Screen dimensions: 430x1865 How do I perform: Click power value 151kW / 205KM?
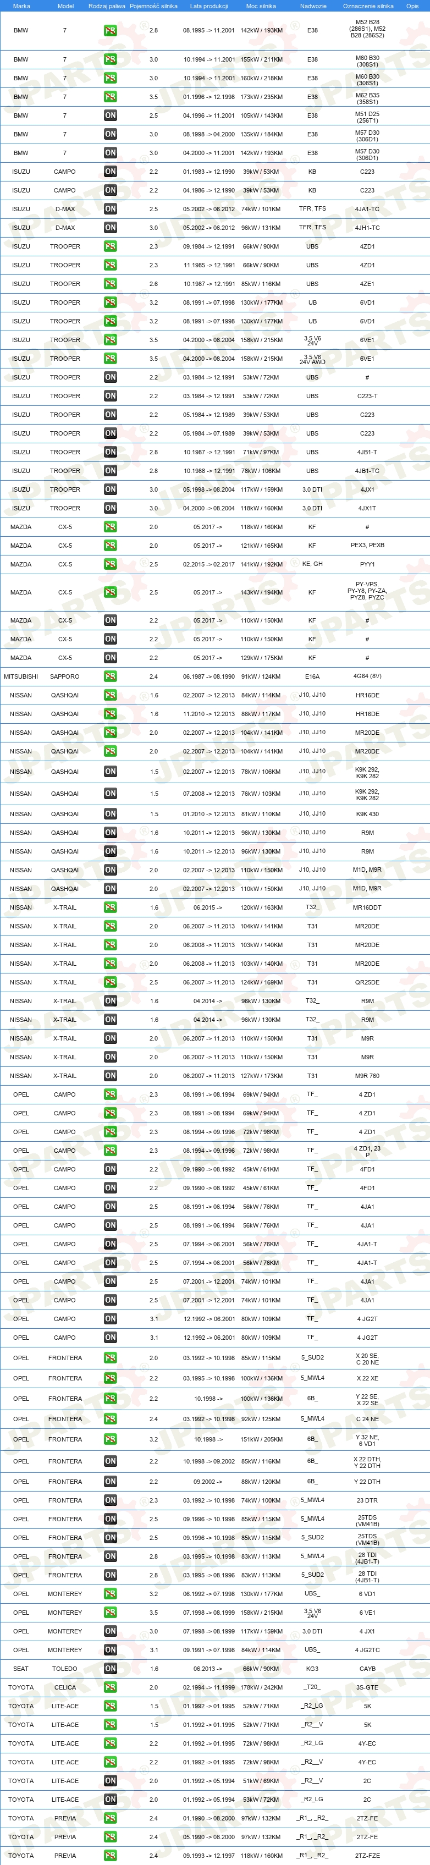(x=261, y=1439)
